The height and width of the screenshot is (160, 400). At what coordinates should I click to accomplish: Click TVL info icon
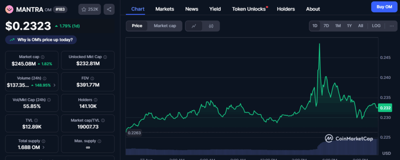click(36, 120)
